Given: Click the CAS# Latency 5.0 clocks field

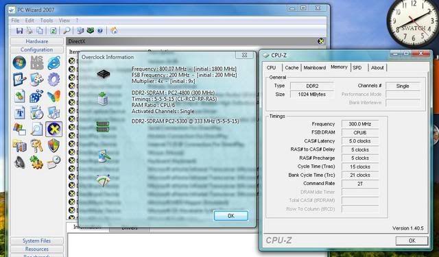Looking at the screenshot, I should (x=360, y=141).
